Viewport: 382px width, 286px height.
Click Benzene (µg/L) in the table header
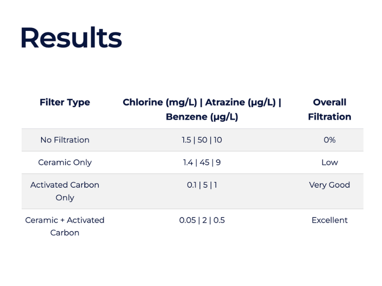click(202, 117)
